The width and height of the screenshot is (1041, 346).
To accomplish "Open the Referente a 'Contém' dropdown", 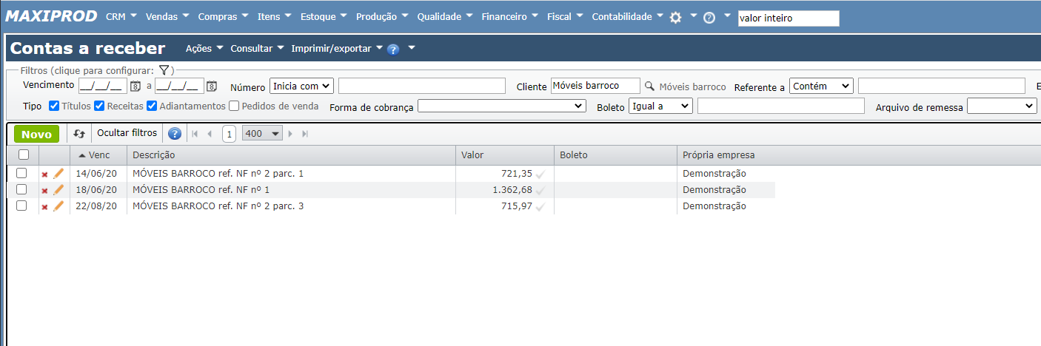I will (x=822, y=86).
